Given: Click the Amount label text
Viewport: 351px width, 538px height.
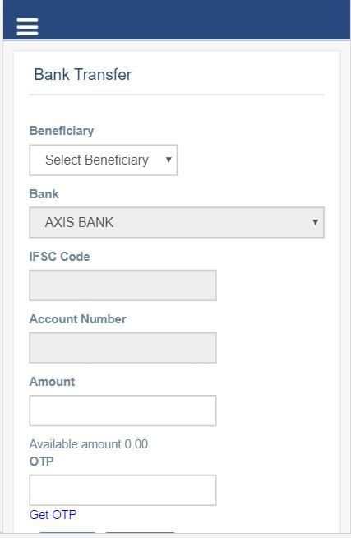Looking at the screenshot, I should (52, 382).
